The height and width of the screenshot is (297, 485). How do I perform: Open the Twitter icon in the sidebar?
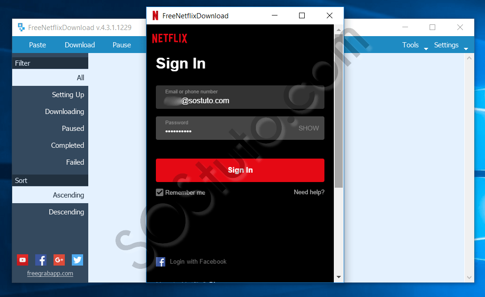pyautogui.click(x=77, y=259)
